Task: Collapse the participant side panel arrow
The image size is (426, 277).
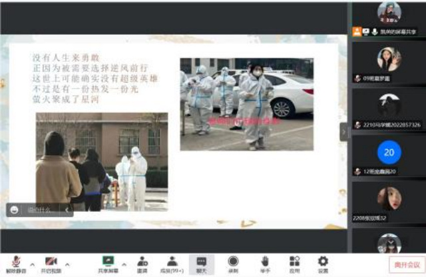Action: click(x=343, y=132)
